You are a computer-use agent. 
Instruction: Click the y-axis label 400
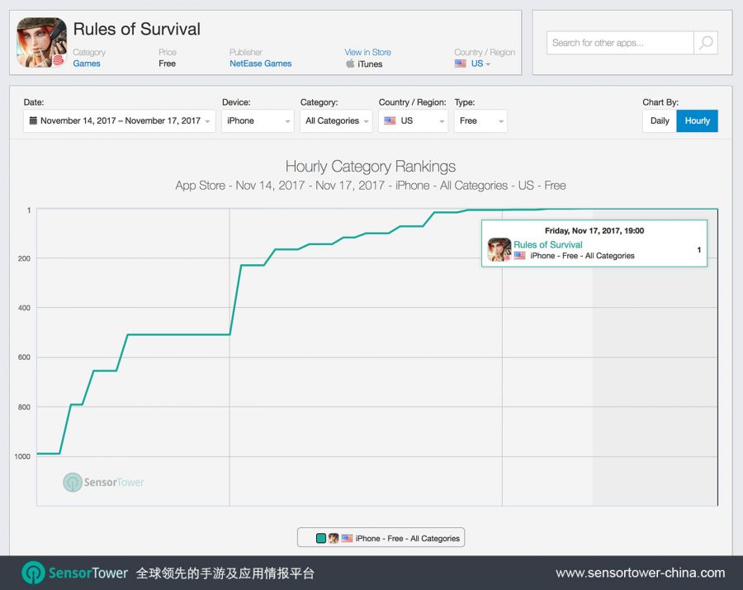coord(24,308)
